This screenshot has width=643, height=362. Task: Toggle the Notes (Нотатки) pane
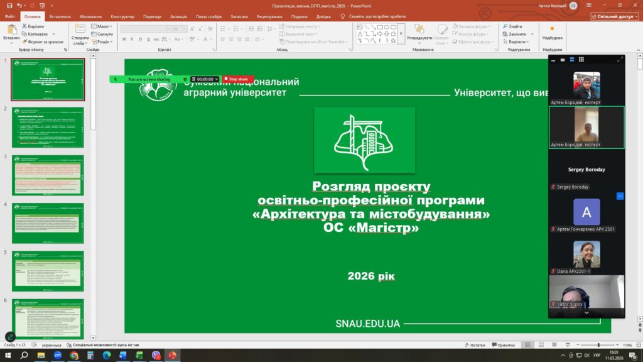click(475, 345)
